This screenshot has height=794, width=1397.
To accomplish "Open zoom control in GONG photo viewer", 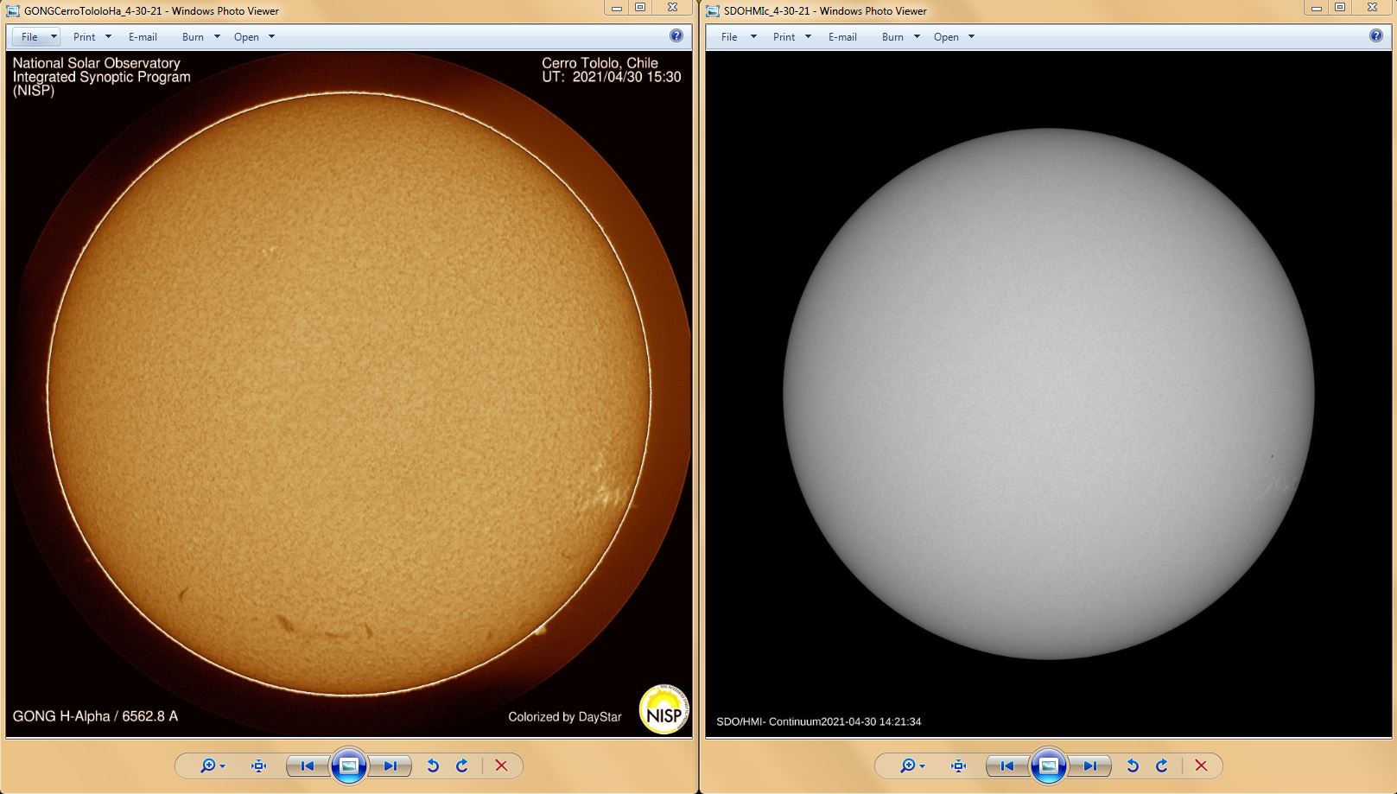I will (x=212, y=765).
